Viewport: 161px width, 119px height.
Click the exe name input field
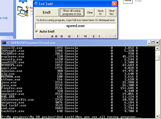[76, 26]
